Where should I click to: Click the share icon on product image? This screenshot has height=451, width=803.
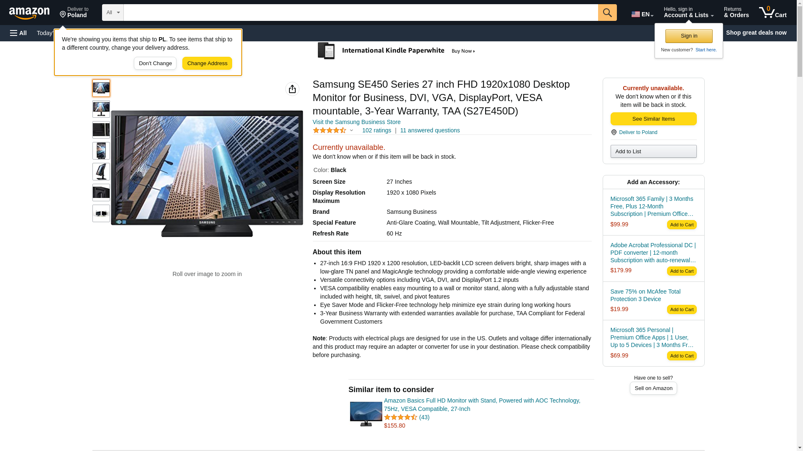pyautogui.click(x=292, y=89)
